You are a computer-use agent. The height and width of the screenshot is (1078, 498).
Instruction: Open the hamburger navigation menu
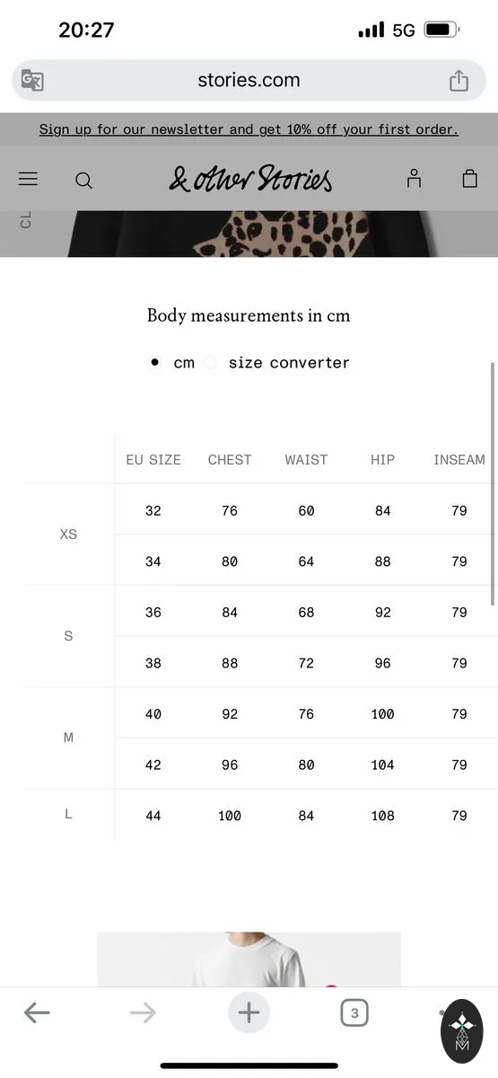click(x=28, y=179)
